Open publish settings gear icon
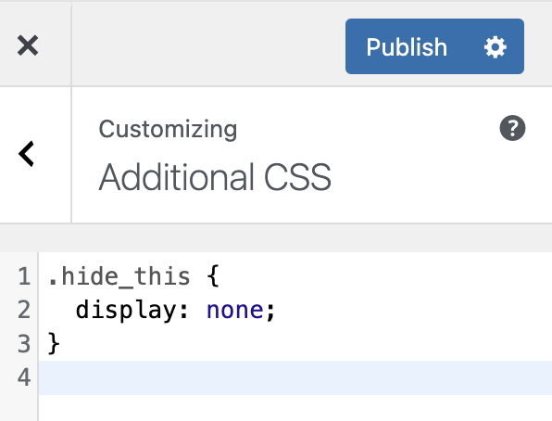The width and height of the screenshot is (552, 421). tap(495, 46)
